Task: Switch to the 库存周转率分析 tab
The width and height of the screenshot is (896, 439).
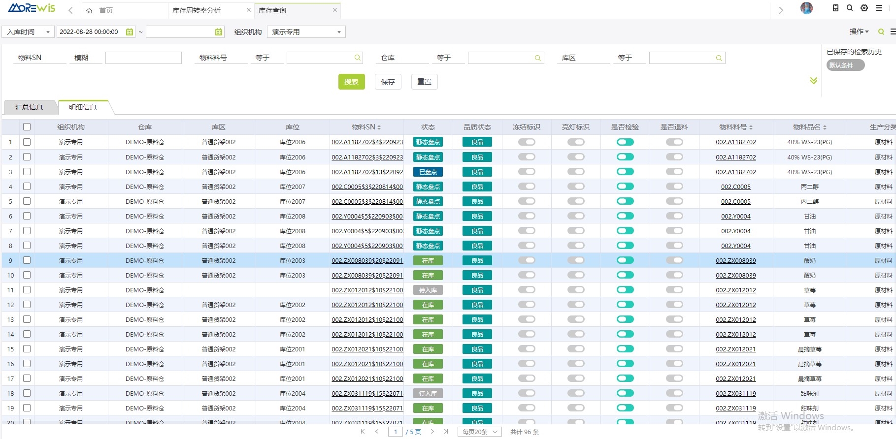Action: pos(197,10)
